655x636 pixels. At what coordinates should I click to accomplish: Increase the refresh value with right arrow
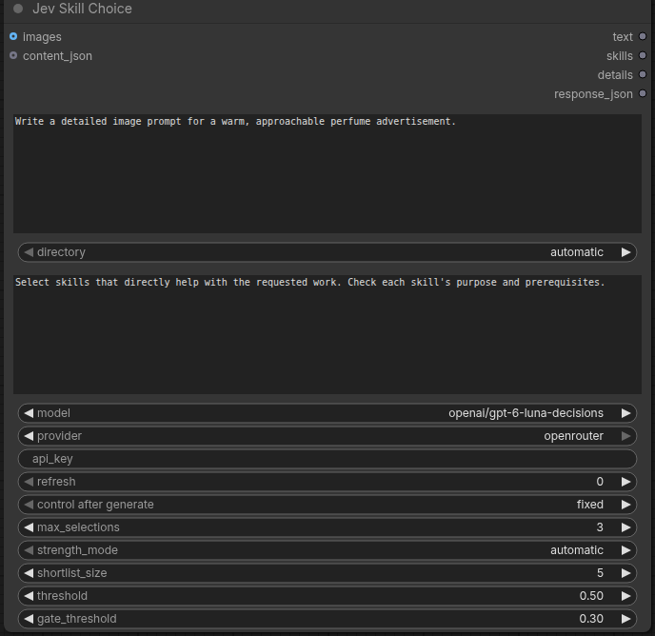[x=625, y=482]
